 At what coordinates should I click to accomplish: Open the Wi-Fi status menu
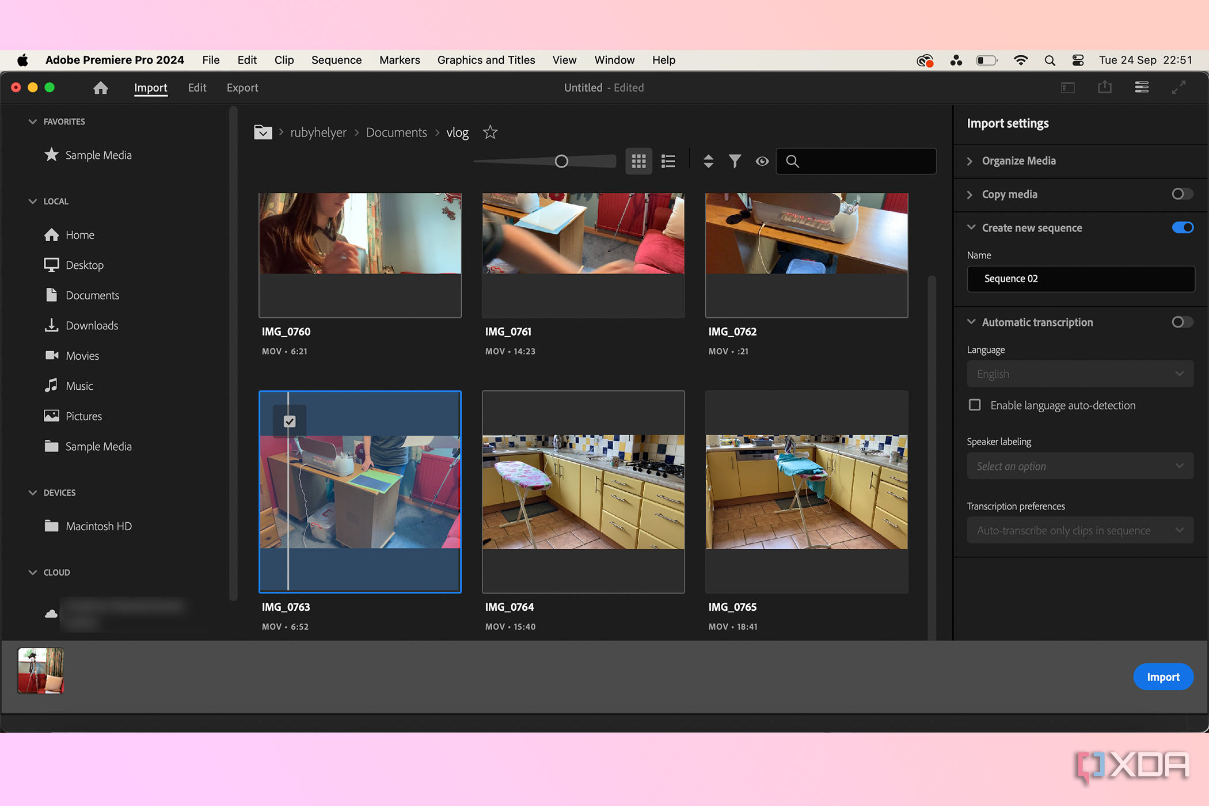(x=1021, y=60)
